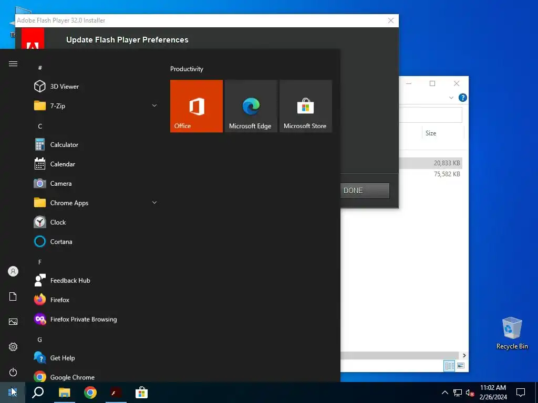Open Chrome from the taskbar
The width and height of the screenshot is (538, 403).
point(90,393)
